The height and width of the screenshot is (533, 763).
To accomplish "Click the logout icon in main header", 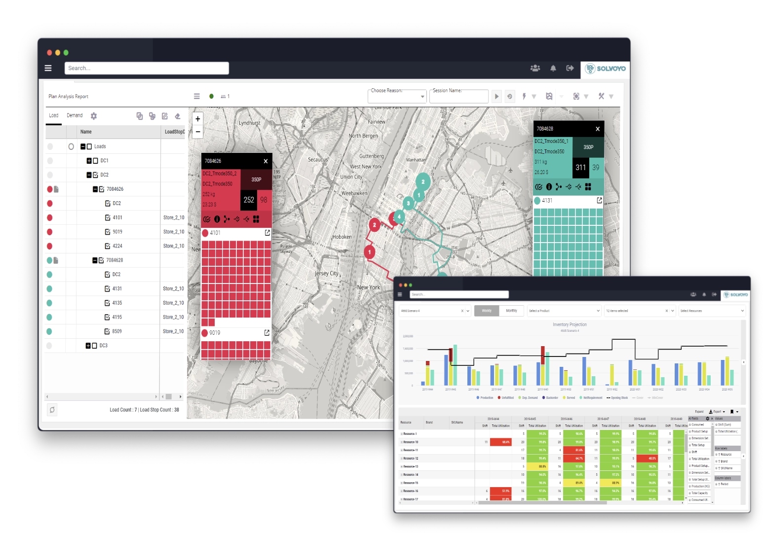I will tap(570, 68).
